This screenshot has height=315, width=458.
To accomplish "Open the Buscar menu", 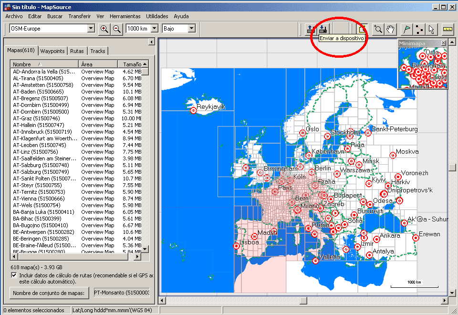I will coord(55,16).
